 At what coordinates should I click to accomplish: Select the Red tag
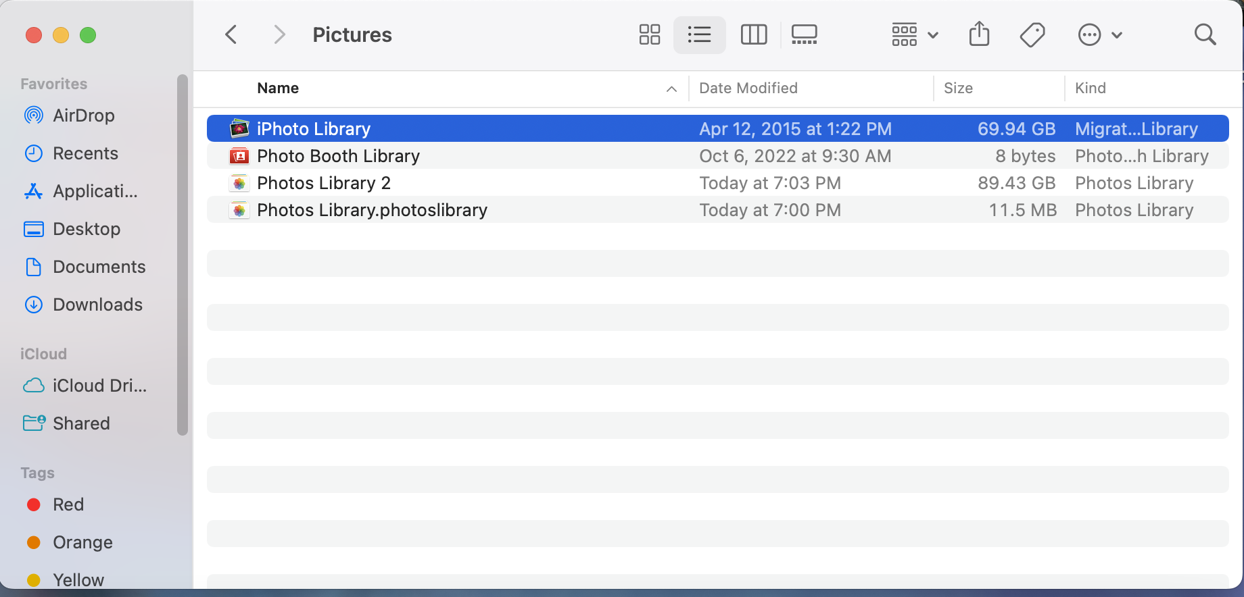[x=68, y=504]
